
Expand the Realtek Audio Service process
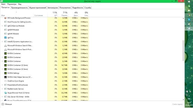click(x=2, y=89)
